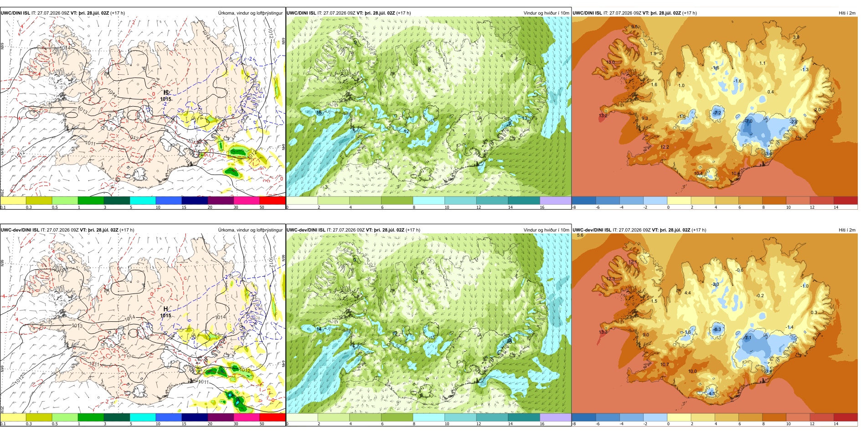Image resolution: width=866 pixels, height=433 pixels.
Task: Click light cyan 8 swatch in UWC/DINI wind legend
Action: point(428,201)
